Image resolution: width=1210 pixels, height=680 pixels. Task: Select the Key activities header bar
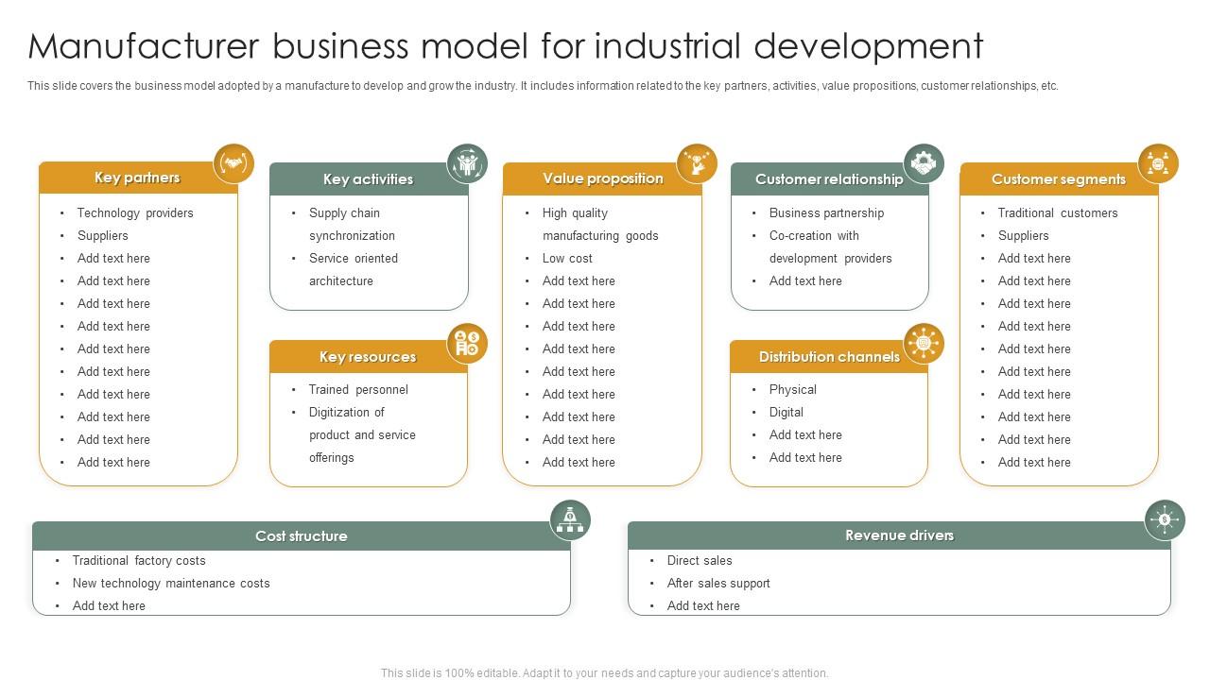pos(368,179)
